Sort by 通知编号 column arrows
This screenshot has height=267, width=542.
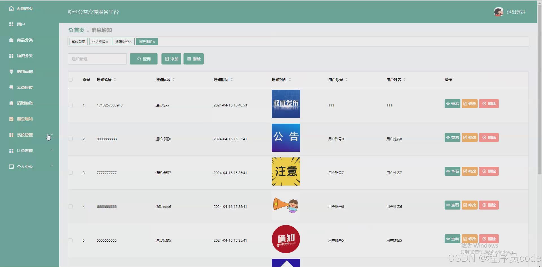coord(115,80)
